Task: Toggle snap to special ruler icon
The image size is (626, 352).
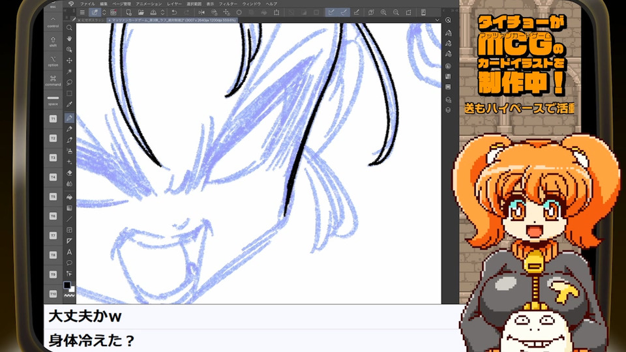Action: (344, 12)
